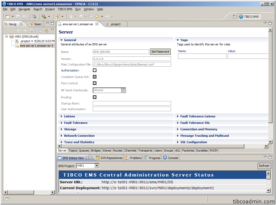Viewport: 276px width, 205px height.
Task: Close the Navigator view tab
Action: [x=21, y=24]
